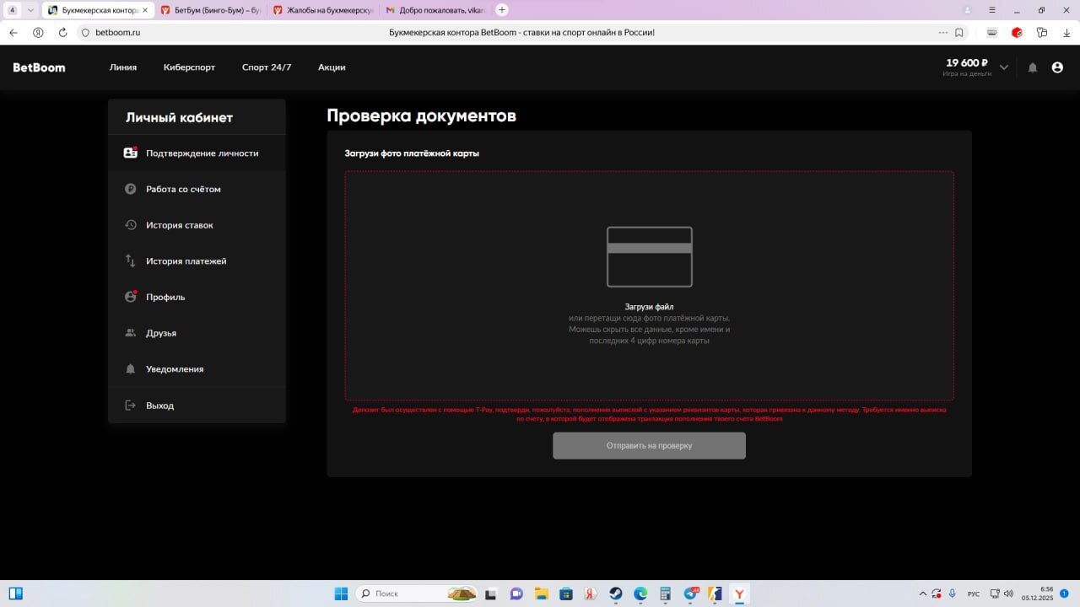Viewport: 1080px width, 607px height.
Task: Open the browser downloads icon
Action: coord(1066,33)
